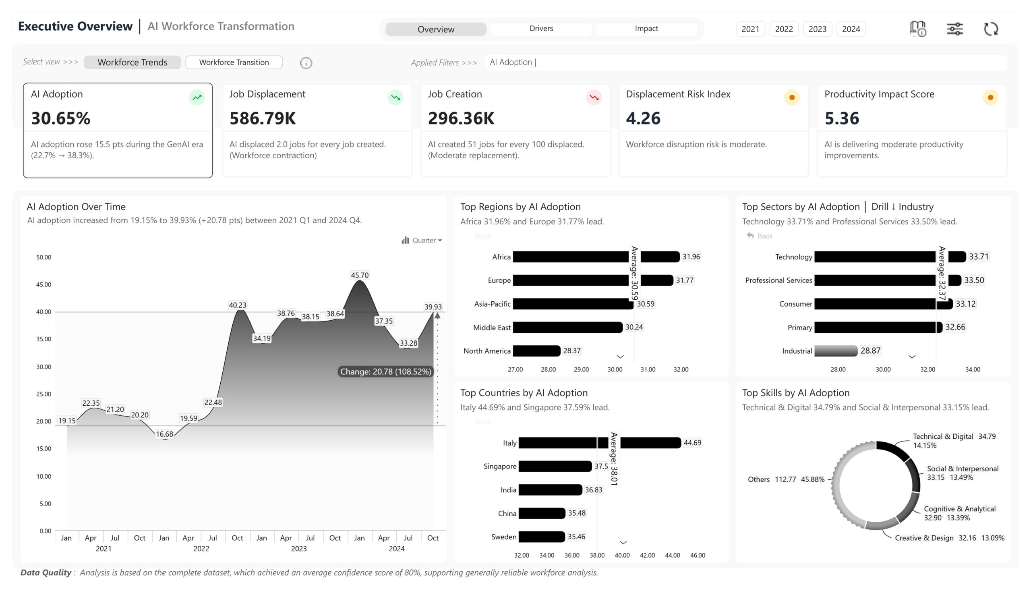Switch to the Impact tab
The image size is (1031, 591).
[x=646, y=29]
